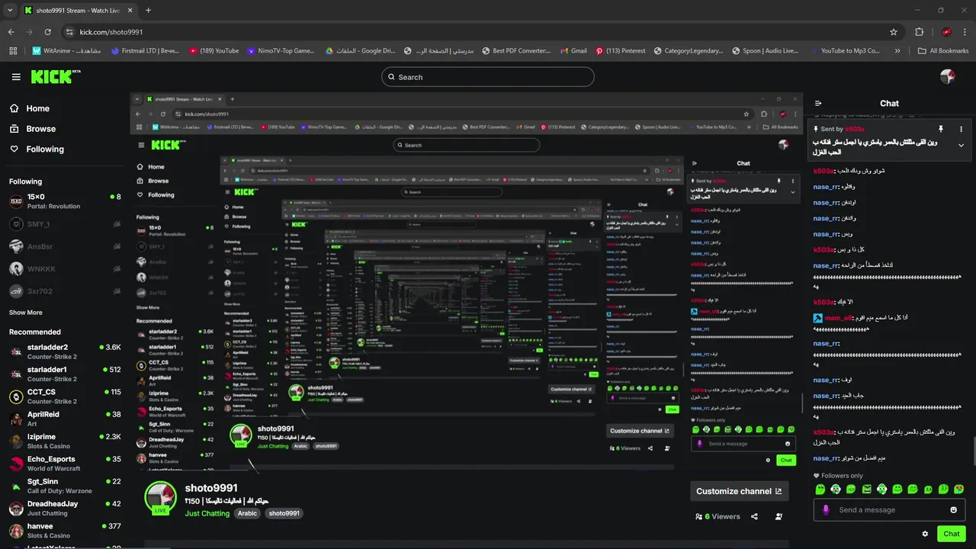Open recommended channel CCT_CS
Screen dimensions: 976x549
point(65,396)
